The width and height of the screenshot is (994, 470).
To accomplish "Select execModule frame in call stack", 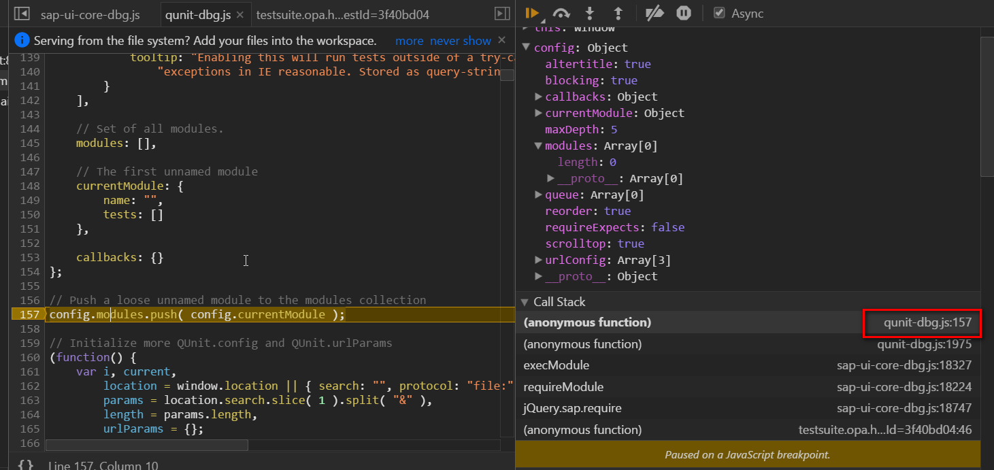I will [747, 365].
